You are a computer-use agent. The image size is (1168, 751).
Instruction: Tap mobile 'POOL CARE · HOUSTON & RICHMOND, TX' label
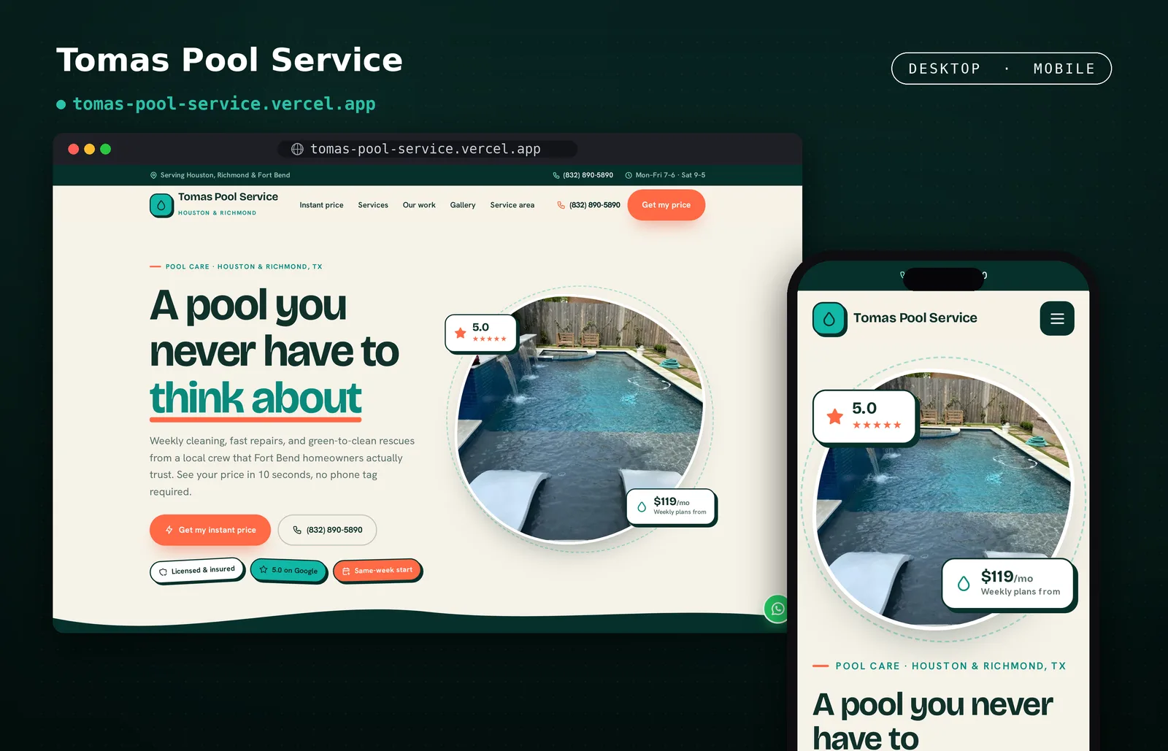[950, 666]
